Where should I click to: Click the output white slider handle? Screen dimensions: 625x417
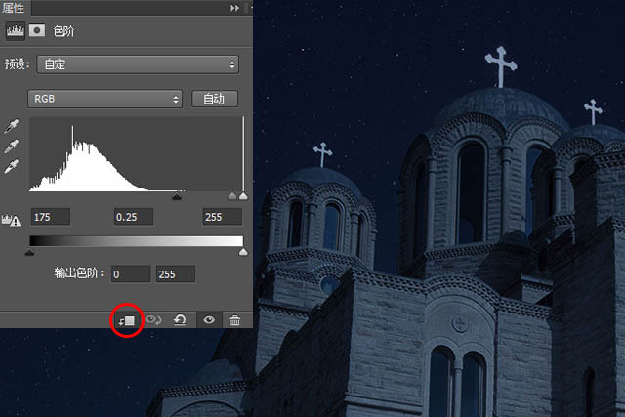tap(242, 251)
